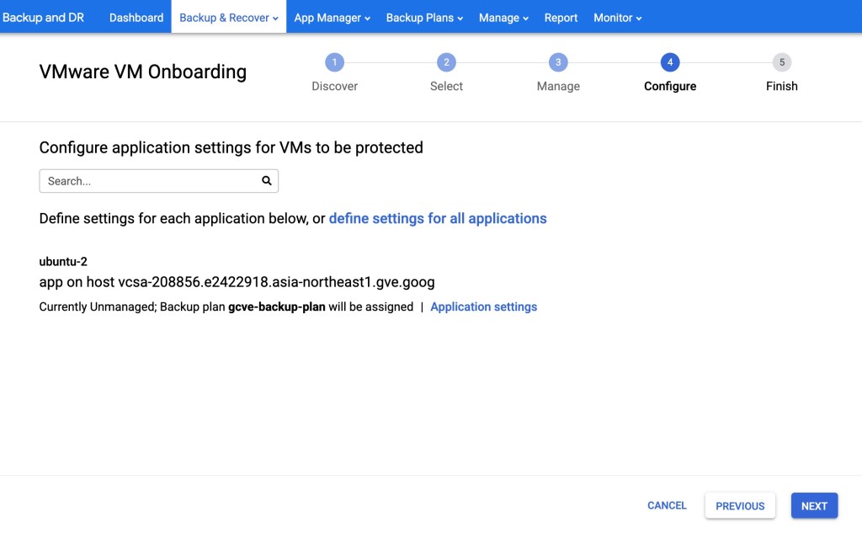
Task: Open the Backup & Recover dropdown menu
Action: (x=228, y=18)
